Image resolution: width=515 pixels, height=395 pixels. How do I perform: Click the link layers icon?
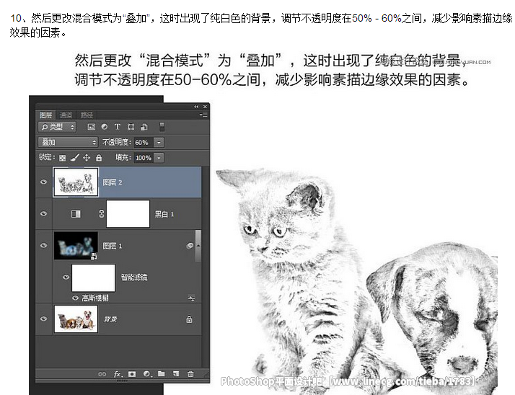pos(102,374)
